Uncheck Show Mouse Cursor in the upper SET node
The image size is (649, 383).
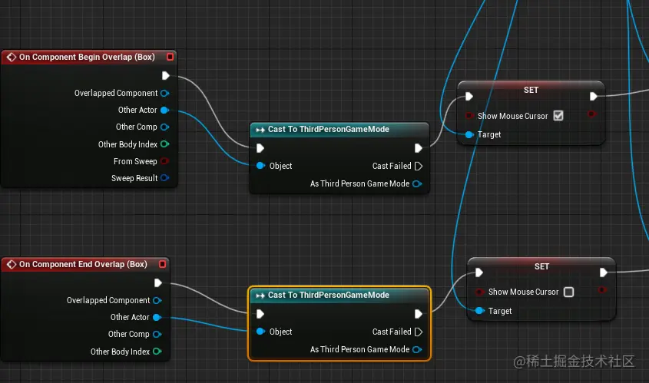point(558,116)
